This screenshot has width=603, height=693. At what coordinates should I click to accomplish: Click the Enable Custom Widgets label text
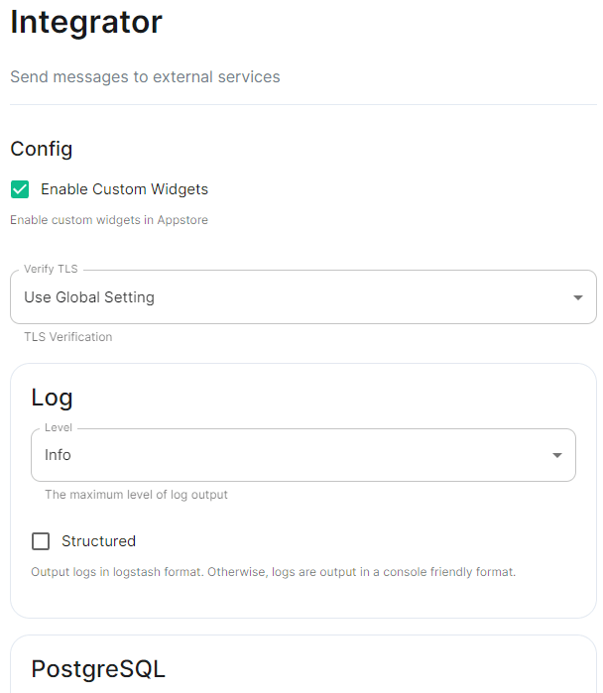124,189
